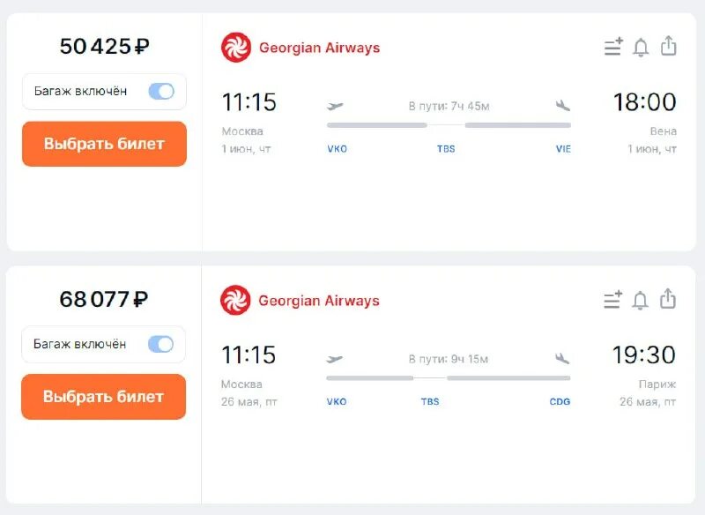The image size is (705, 515).
Task: Click Georgian Airways logo on the 68 077 ₽ ticket
Action: [236, 301]
